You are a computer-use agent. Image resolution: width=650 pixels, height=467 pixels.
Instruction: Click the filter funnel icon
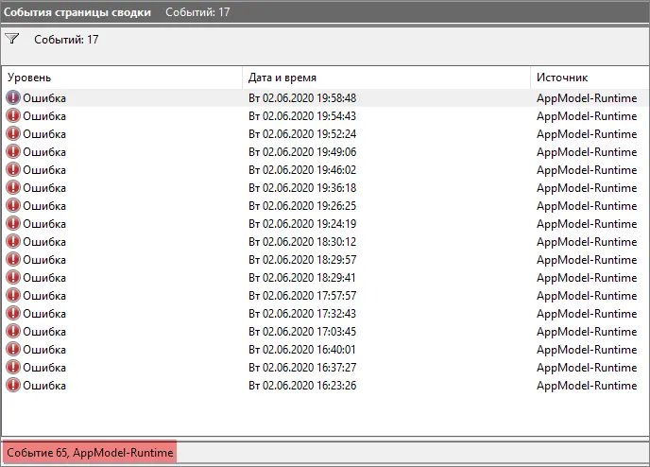[12, 39]
